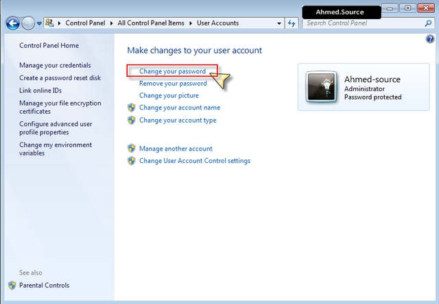The image size is (439, 304).
Task: Click Change User Account Control settings
Action: (x=195, y=161)
